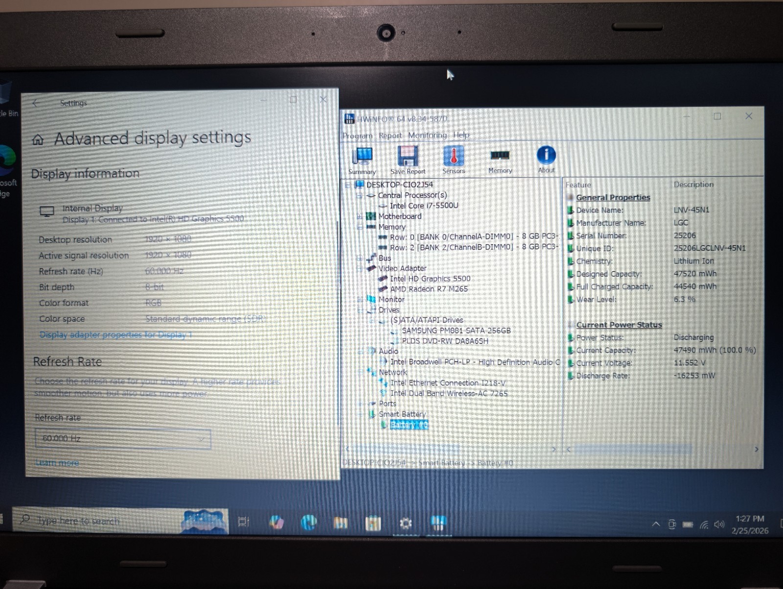Viewport: 783px width, 589px height.
Task: Click the Current Voltage 11.552 V value
Action: pyautogui.click(x=690, y=363)
